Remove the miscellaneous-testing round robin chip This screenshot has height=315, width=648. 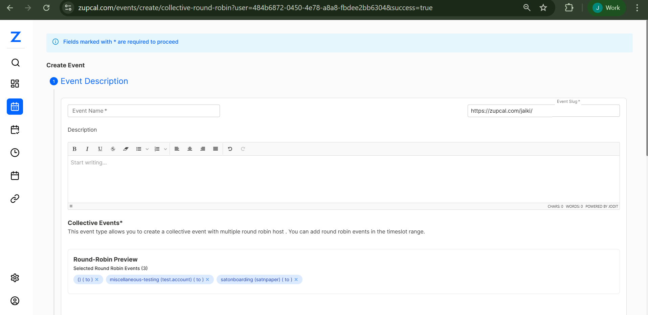coord(207,279)
